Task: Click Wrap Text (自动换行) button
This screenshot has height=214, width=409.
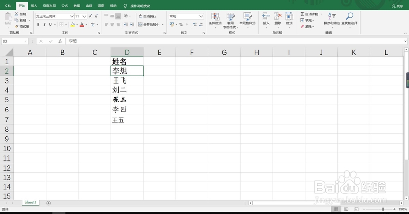Action: pyautogui.click(x=147, y=16)
